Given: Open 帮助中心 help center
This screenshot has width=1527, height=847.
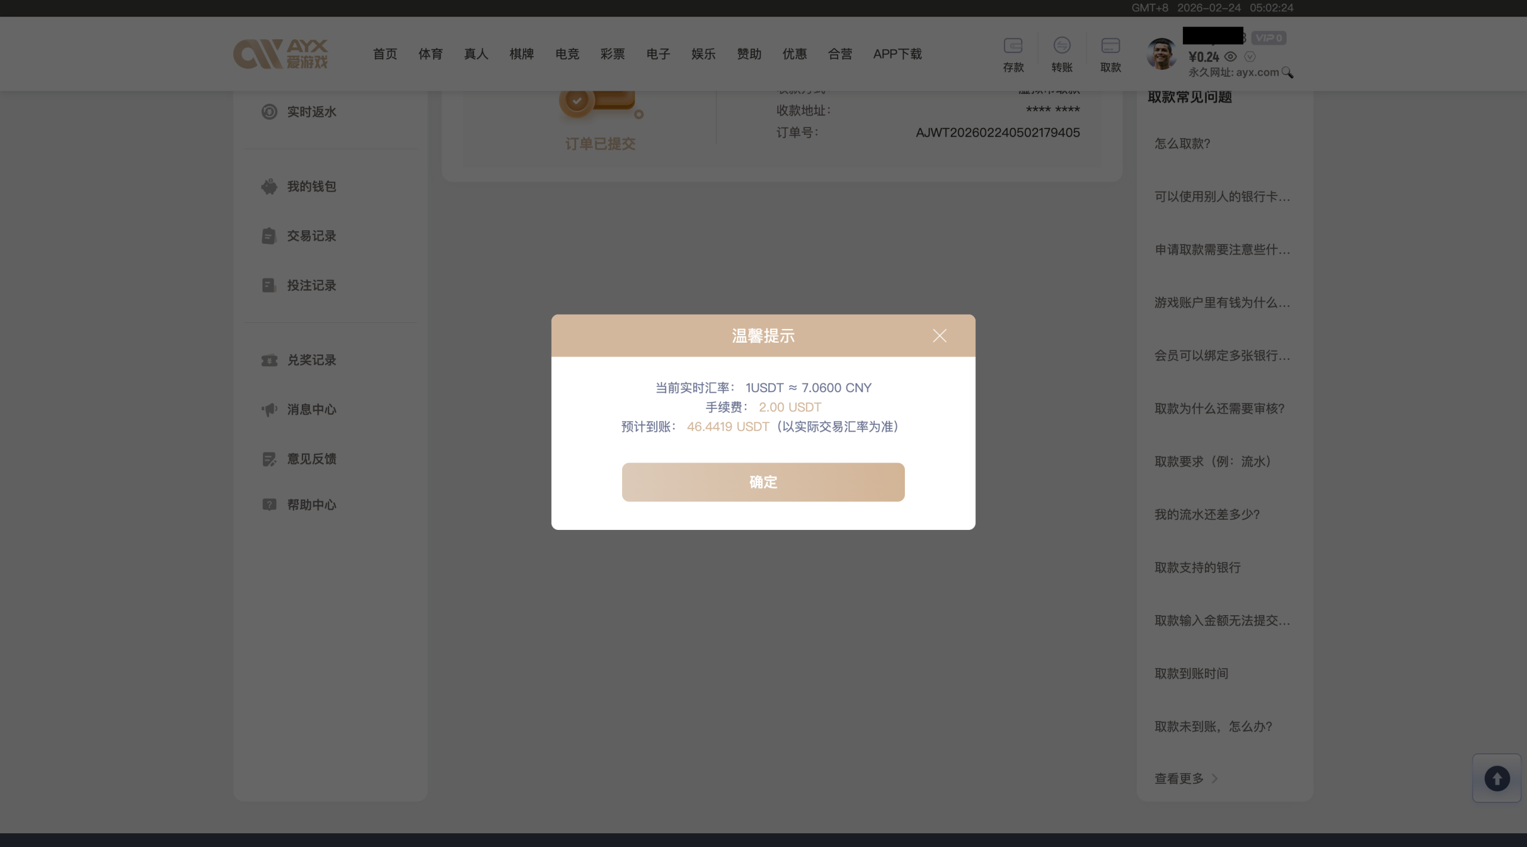Looking at the screenshot, I should coord(311,505).
